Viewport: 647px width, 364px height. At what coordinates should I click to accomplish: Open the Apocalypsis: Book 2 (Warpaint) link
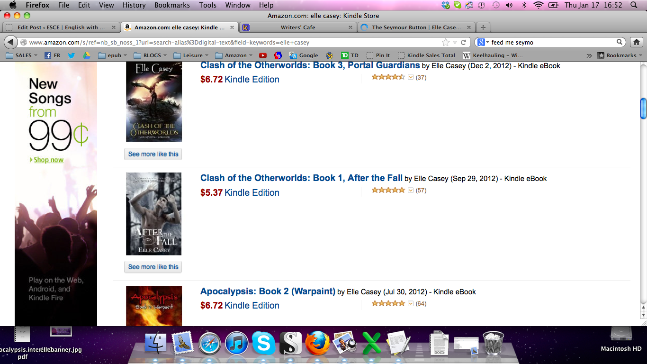(x=268, y=291)
